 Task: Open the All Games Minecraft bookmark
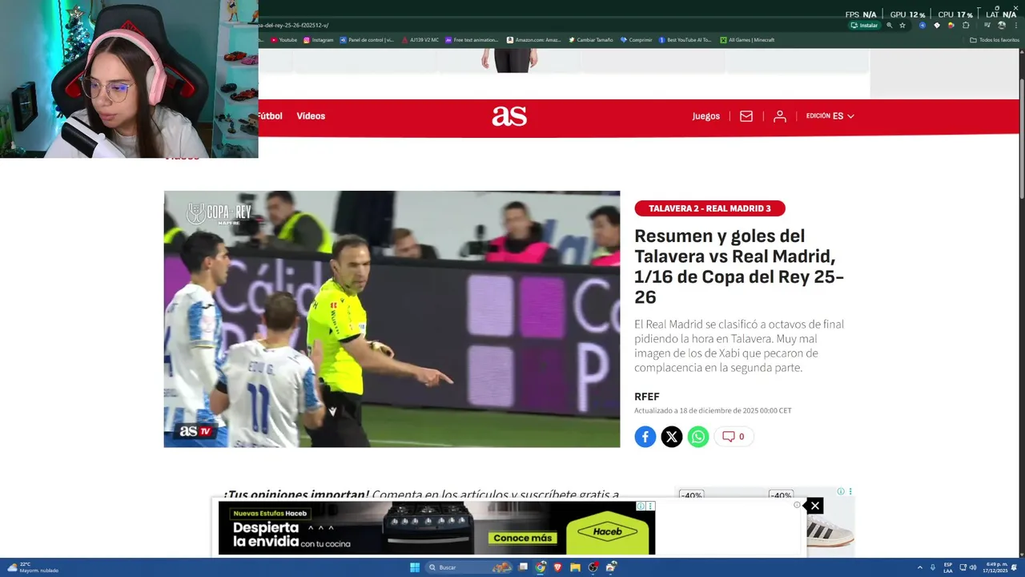(747, 40)
